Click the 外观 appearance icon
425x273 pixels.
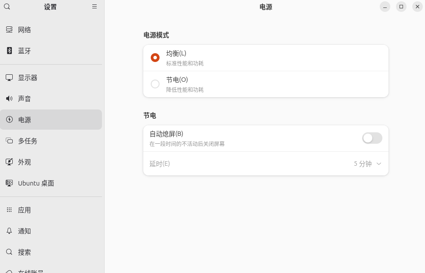[9, 162]
